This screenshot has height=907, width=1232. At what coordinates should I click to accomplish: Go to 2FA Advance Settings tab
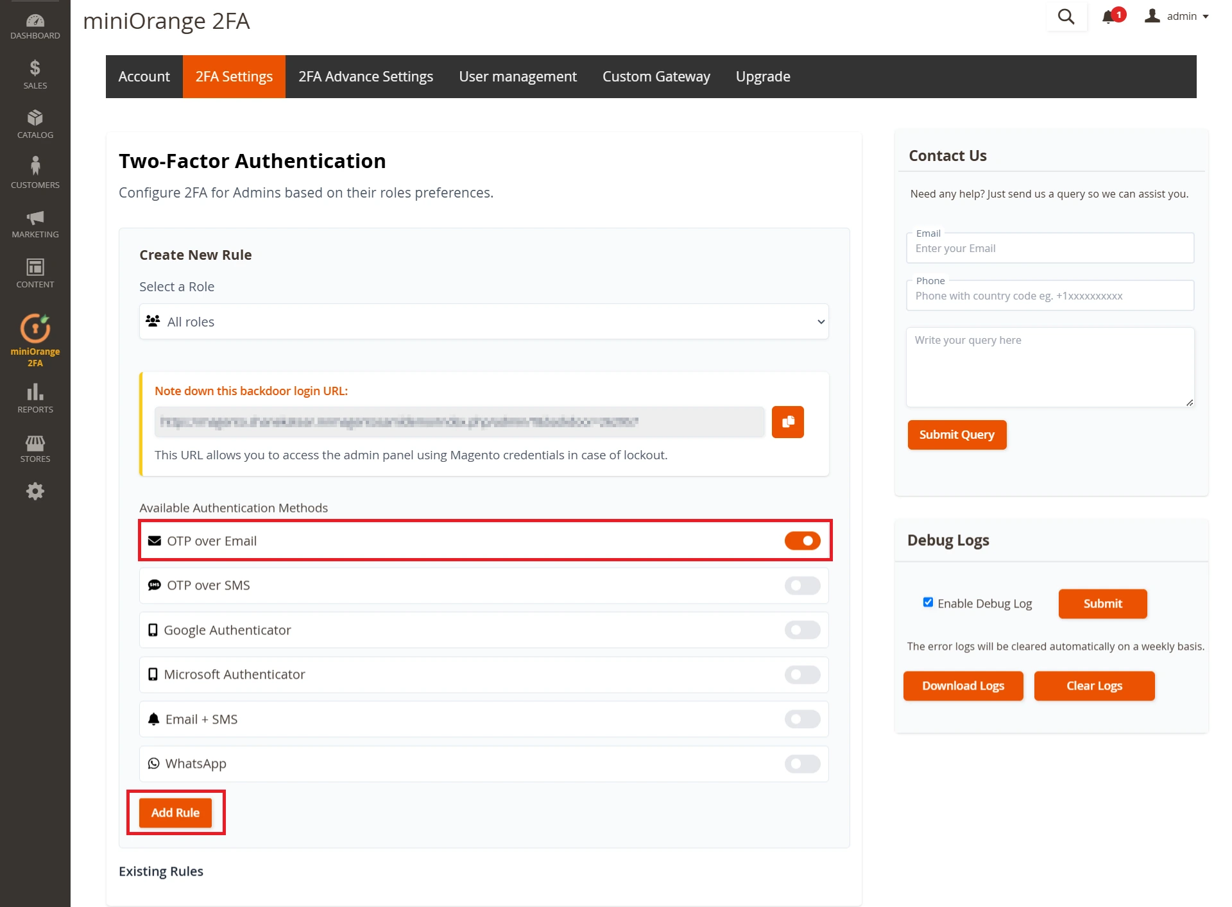pyautogui.click(x=366, y=76)
